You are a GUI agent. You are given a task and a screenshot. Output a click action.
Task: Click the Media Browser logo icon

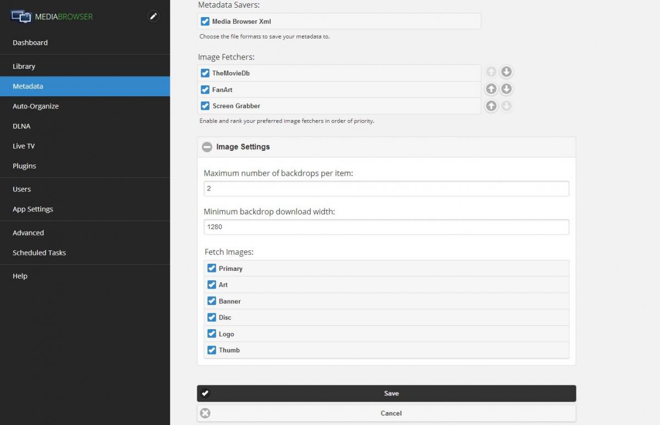coord(21,17)
